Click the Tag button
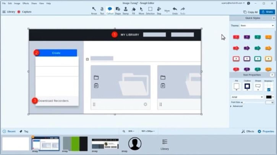This screenshot has height=155, width=277. [x=24, y=131]
